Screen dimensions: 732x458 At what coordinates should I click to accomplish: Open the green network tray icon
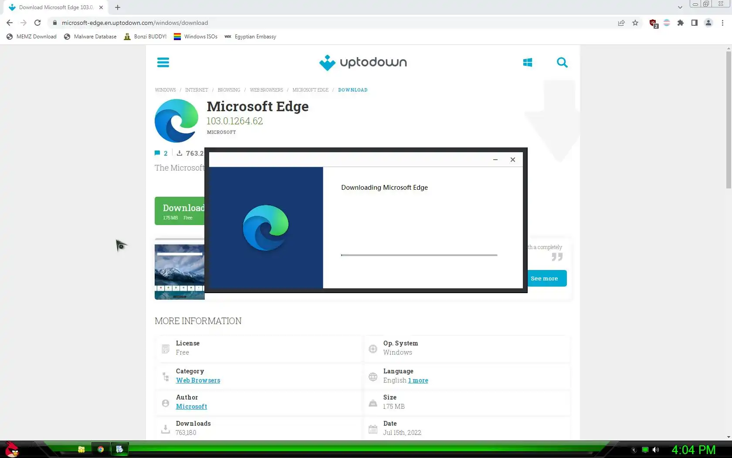click(645, 450)
